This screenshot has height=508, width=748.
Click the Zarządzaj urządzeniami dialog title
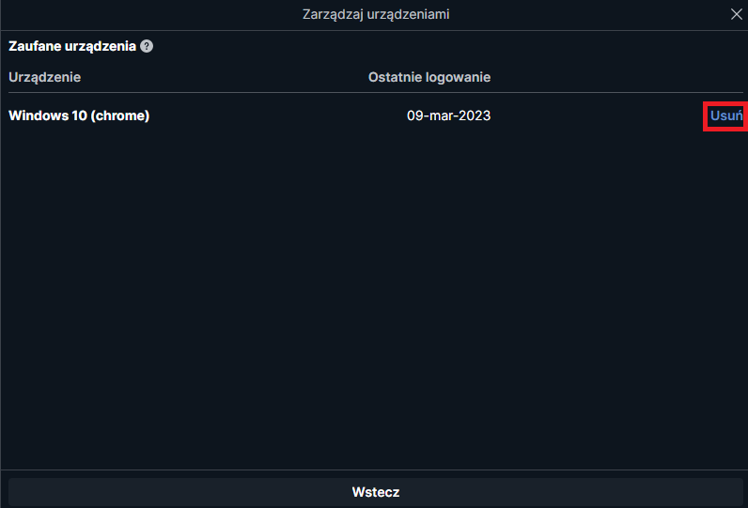(376, 14)
